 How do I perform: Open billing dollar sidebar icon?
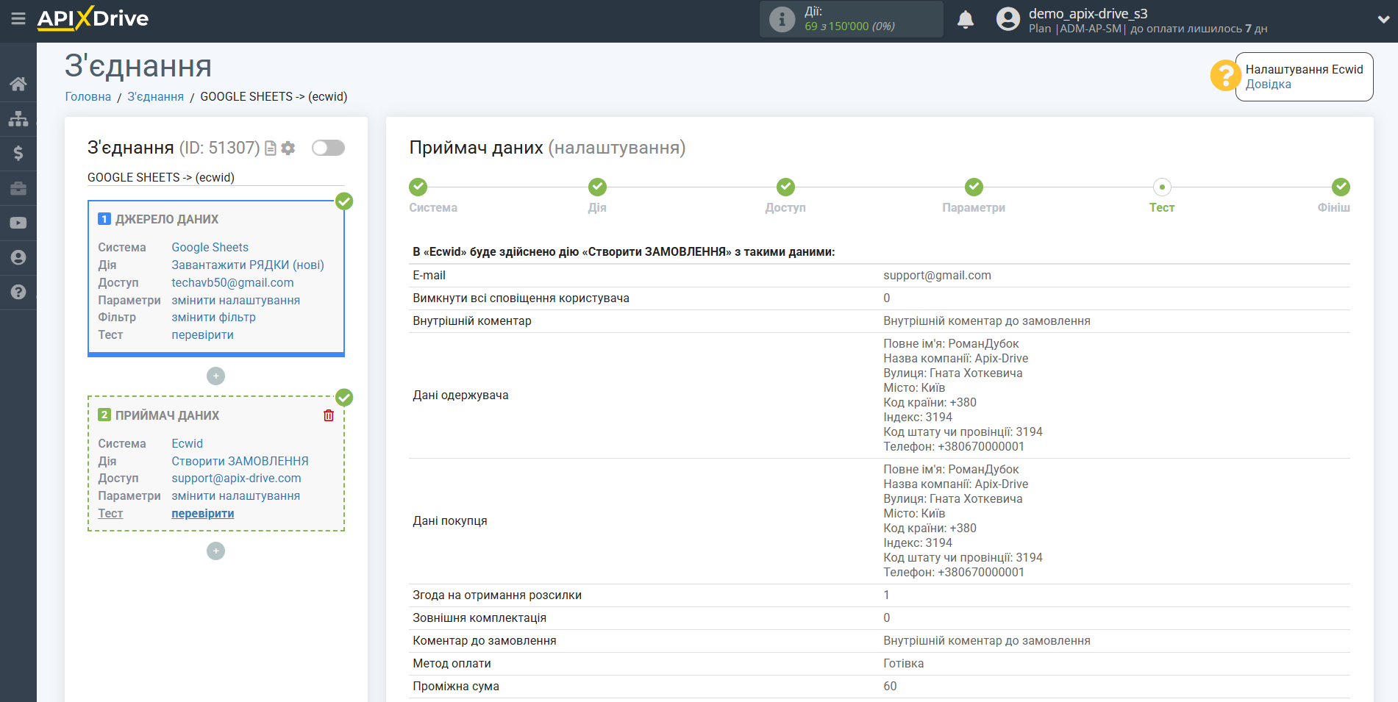tap(18, 153)
